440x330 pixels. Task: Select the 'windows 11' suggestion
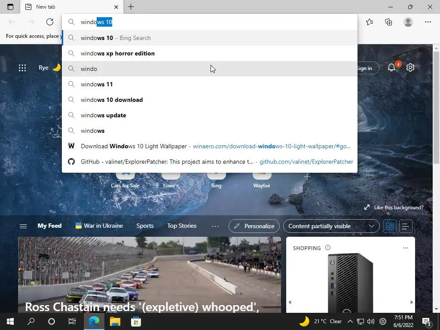210,84
